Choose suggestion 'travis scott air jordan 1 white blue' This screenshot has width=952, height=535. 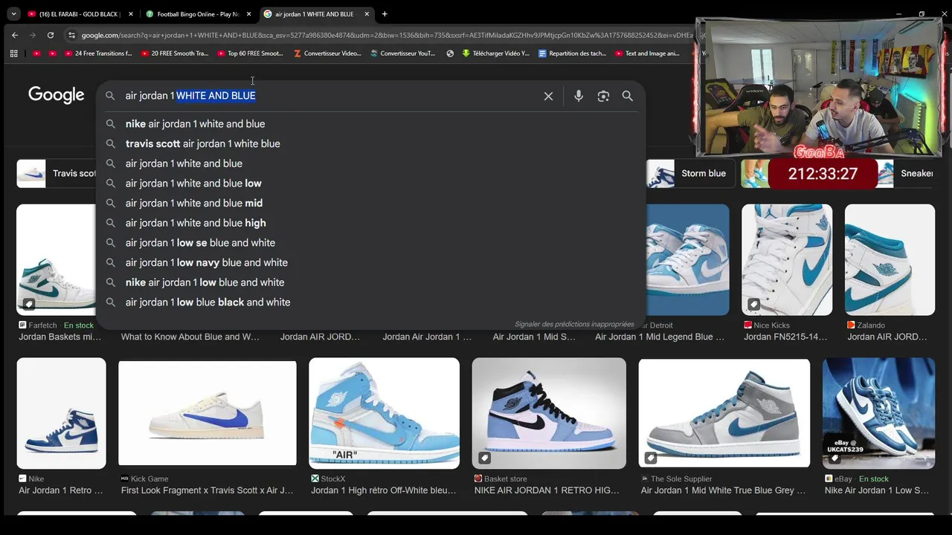click(x=370, y=143)
